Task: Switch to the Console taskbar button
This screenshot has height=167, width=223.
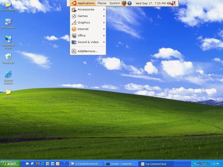Action: click(121, 164)
